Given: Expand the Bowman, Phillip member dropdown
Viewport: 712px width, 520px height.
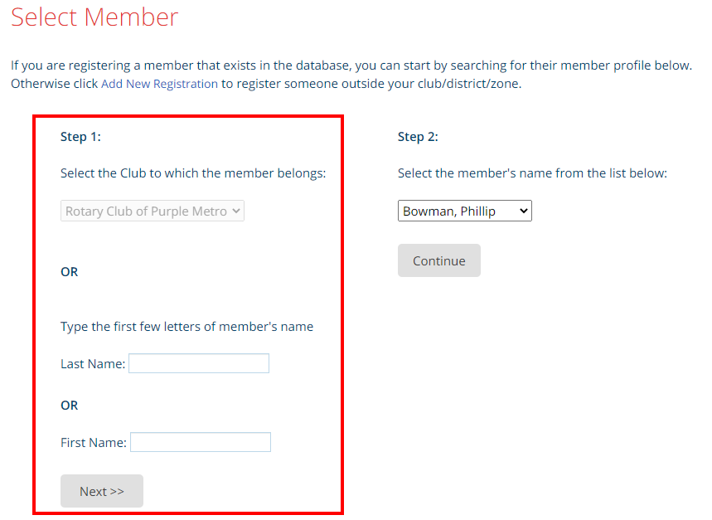Looking at the screenshot, I should click(463, 211).
